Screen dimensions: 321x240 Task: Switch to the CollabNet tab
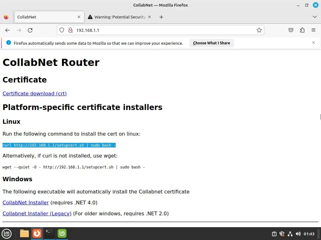tap(49, 17)
